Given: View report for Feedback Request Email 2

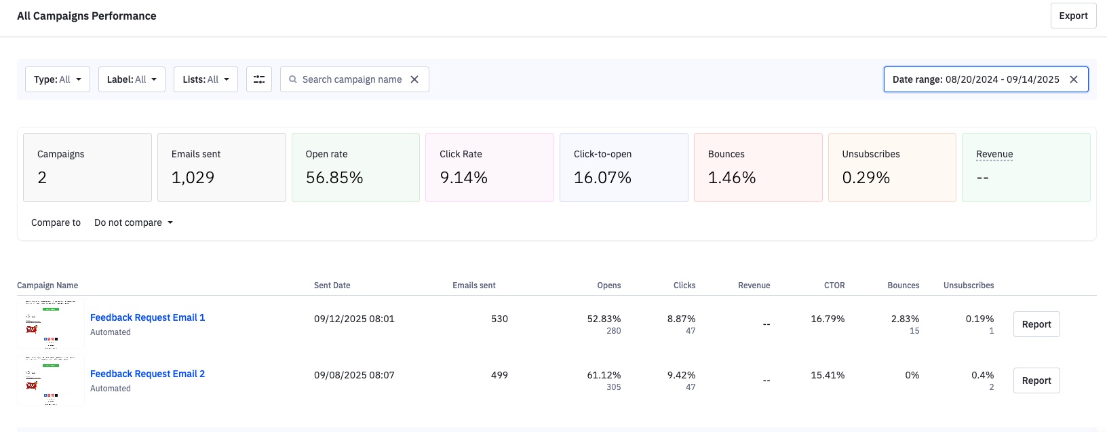Looking at the screenshot, I should click(x=1036, y=380).
